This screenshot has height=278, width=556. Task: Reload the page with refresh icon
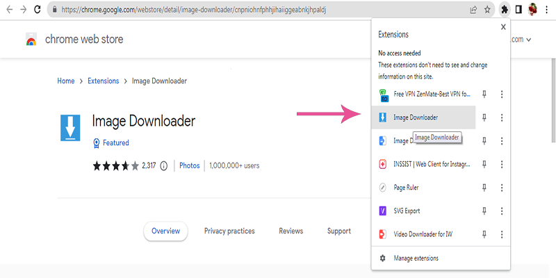(37, 10)
